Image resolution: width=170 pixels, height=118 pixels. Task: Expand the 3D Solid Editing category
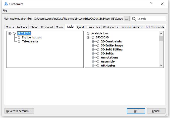click(x=93, y=49)
